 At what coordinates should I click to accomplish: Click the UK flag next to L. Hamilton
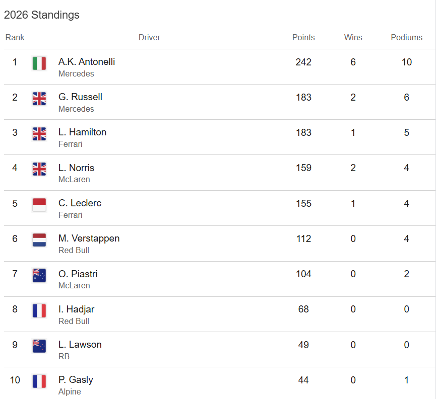(x=39, y=134)
